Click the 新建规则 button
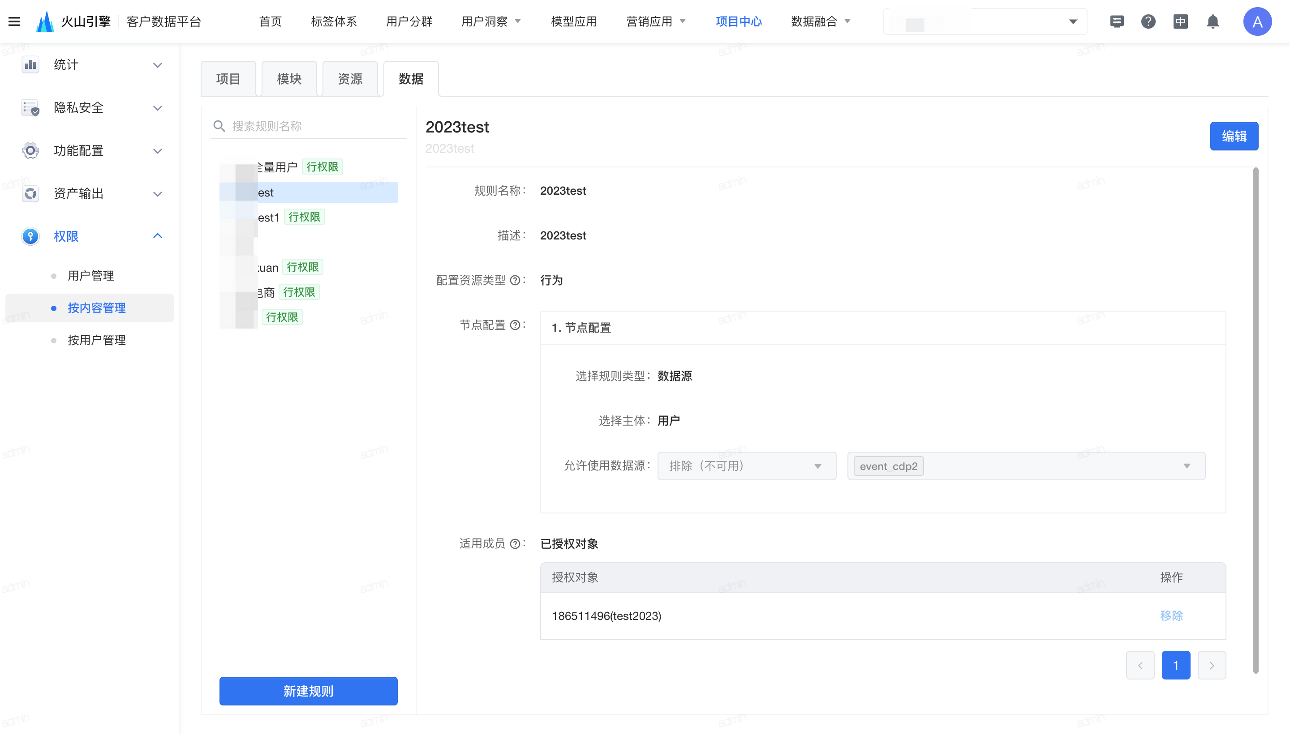This screenshot has height=735, width=1290. [x=308, y=691]
